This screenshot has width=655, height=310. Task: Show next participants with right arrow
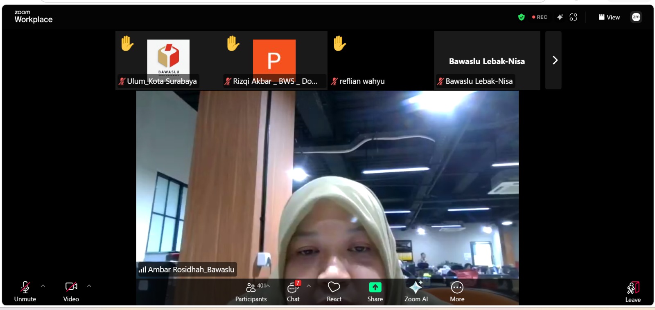click(x=553, y=60)
